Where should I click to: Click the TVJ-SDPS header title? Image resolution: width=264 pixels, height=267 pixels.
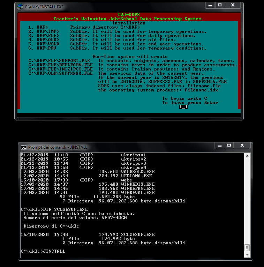coord(129,14)
